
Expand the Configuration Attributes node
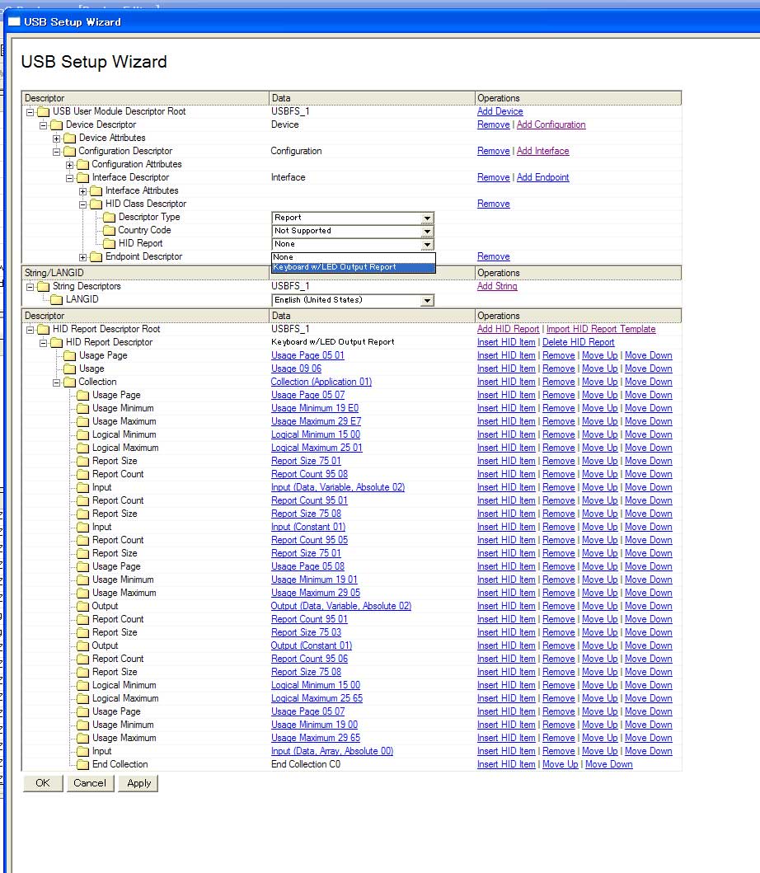(69, 165)
